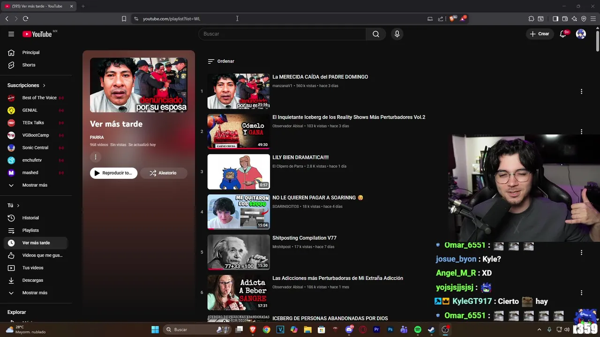Open options for Reality Shows Iceberg video
The image size is (600, 337).
coord(581,132)
